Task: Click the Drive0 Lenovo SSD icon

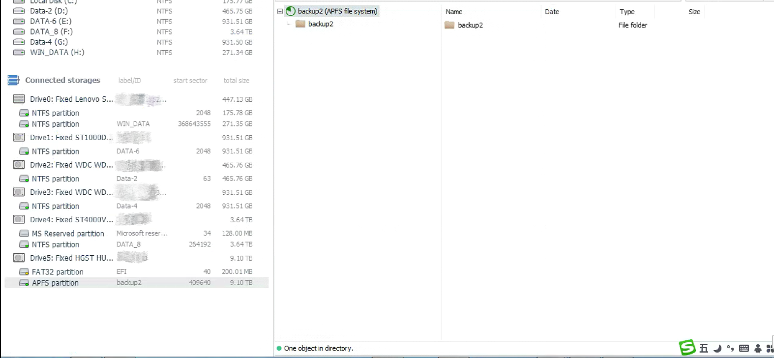Action: pos(19,99)
